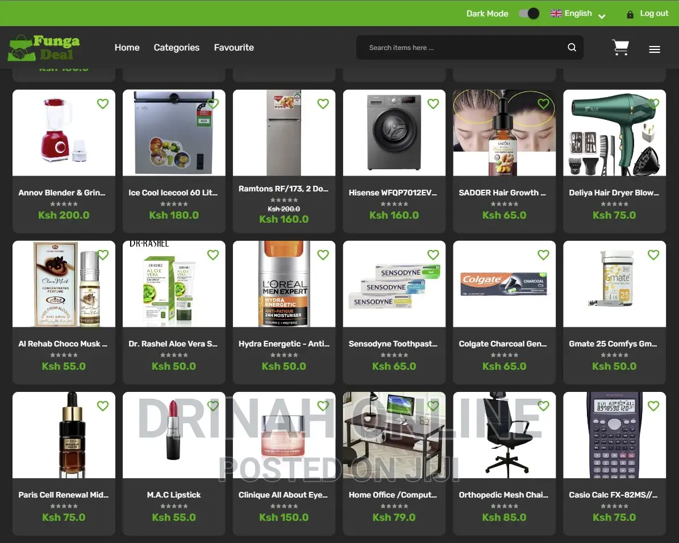Viewport: 679px width, 543px height.
Task: Click the Casio Calc star rating
Action: pyautogui.click(x=614, y=506)
